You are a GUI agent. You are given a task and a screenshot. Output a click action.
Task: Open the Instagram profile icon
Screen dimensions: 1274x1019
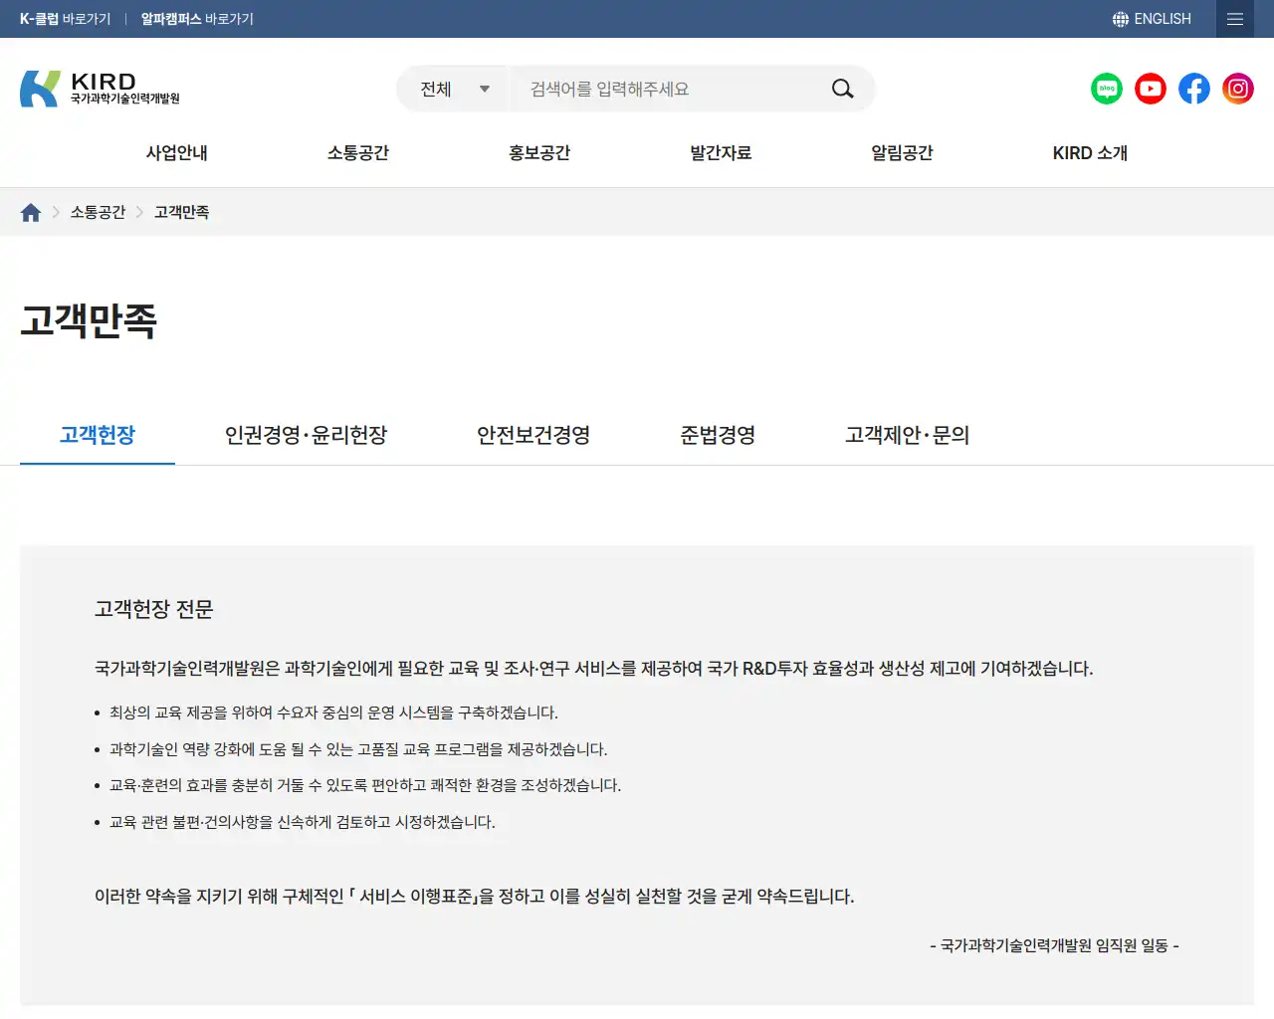1238,89
